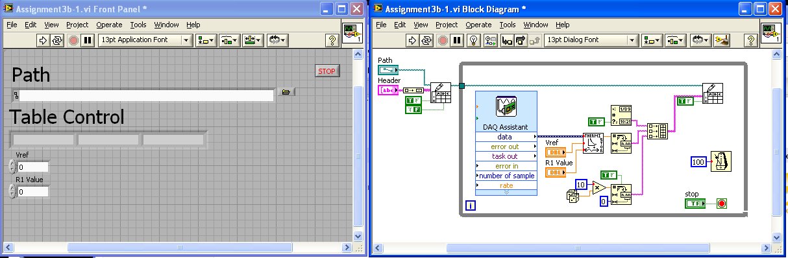Select the random number dice node

coord(573,195)
